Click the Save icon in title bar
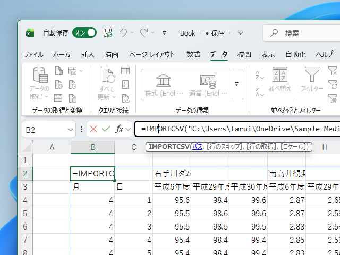The height and width of the screenshot is (255, 340). click(x=108, y=33)
